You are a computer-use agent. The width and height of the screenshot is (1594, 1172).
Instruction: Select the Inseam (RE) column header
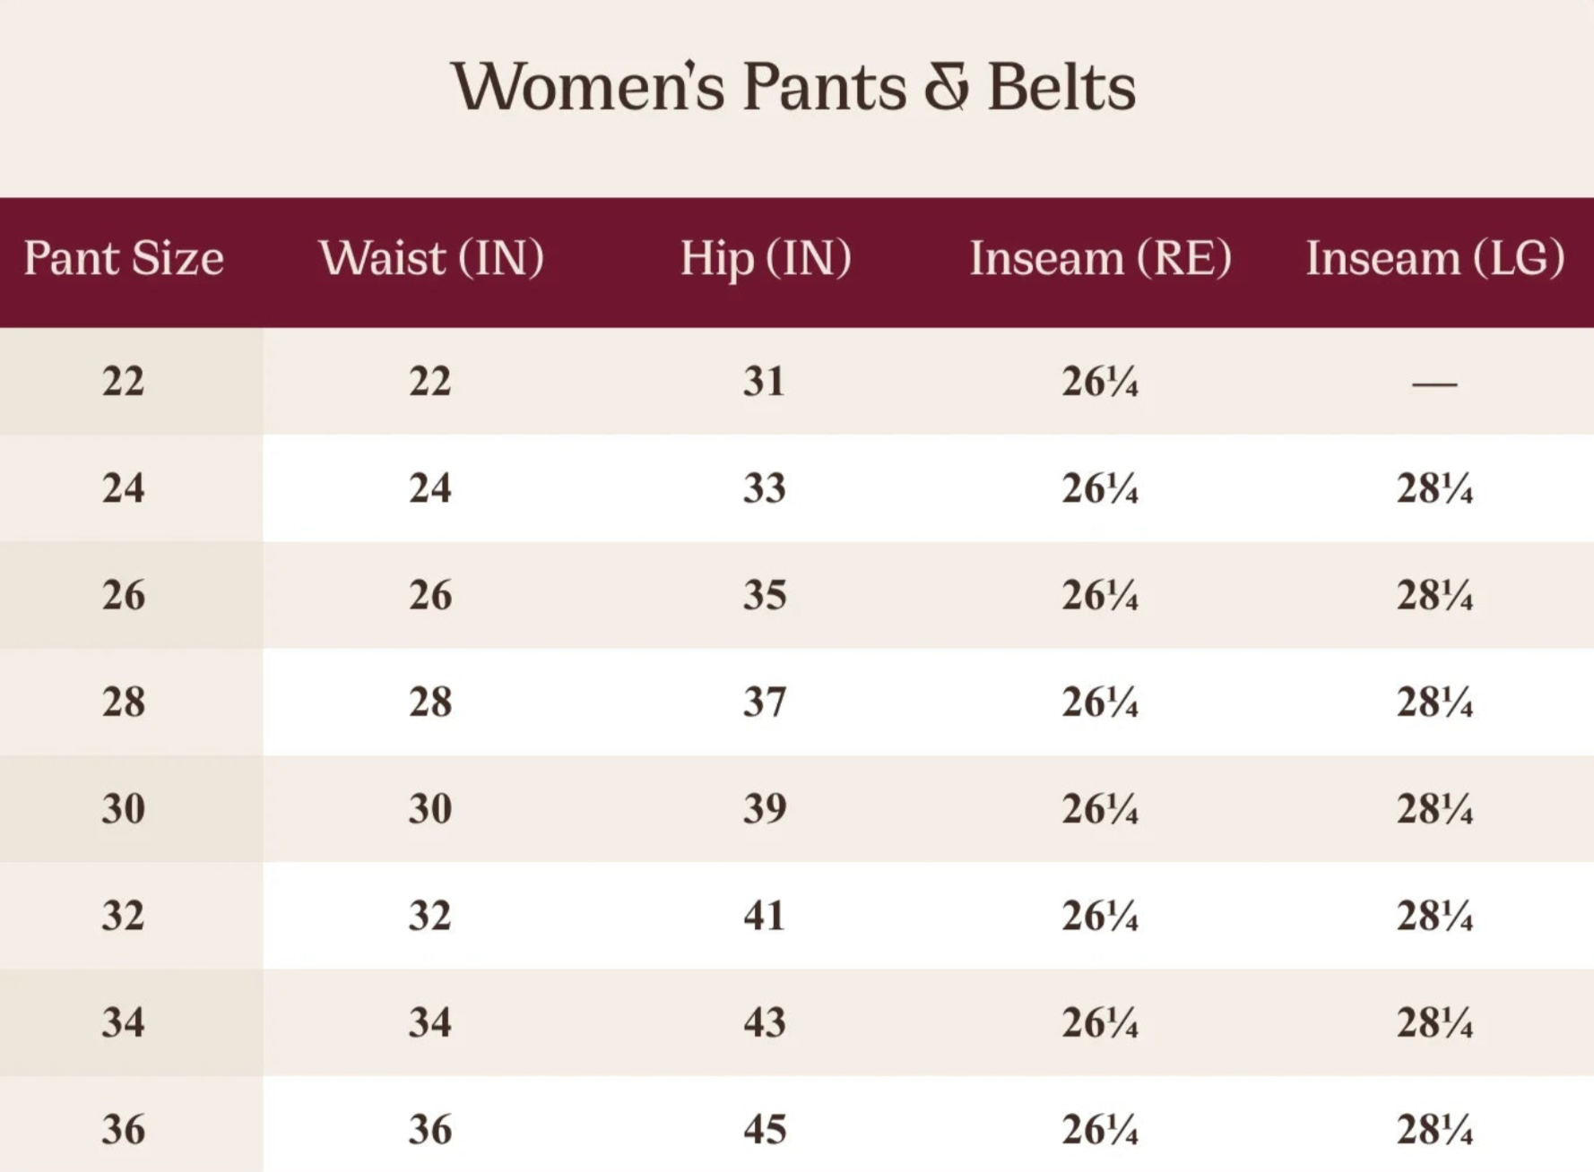pyautogui.click(x=1100, y=259)
